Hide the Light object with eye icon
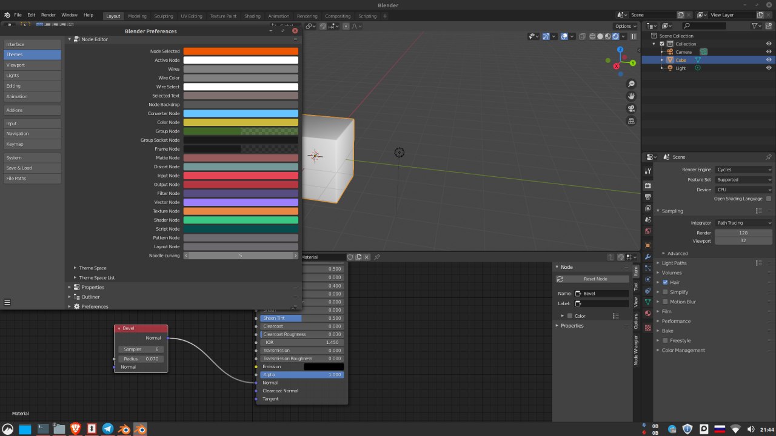This screenshot has width=776, height=436. 769,68
